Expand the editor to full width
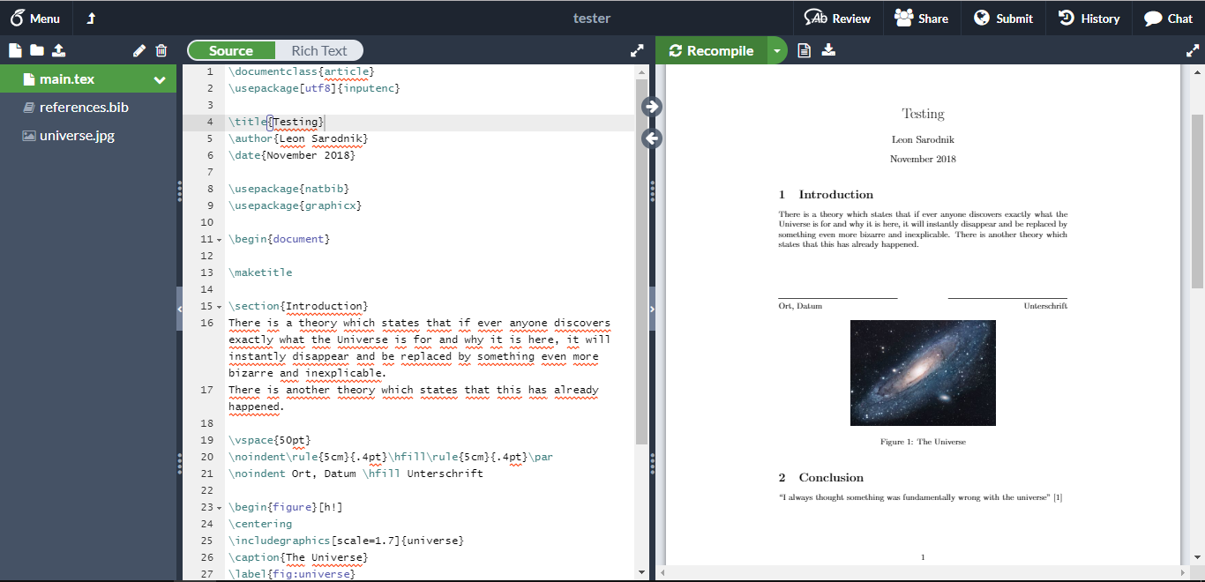 point(637,51)
